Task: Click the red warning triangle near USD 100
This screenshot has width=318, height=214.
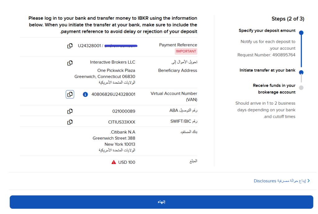Action: pyautogui.click(x=114, y=162)
